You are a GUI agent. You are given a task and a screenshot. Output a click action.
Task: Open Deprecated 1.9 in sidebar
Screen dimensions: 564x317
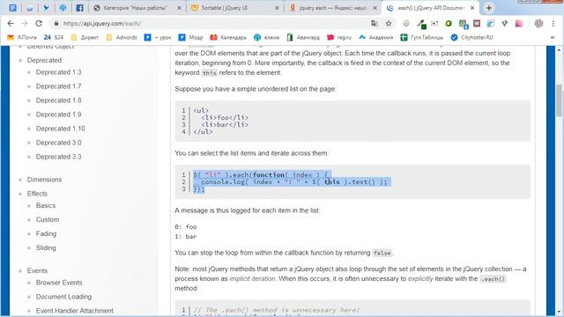[59, 114]
